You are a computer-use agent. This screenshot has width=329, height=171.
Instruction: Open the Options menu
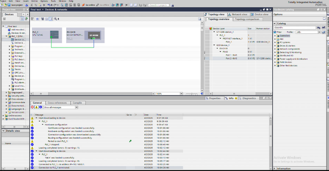[x=44, y=1]
